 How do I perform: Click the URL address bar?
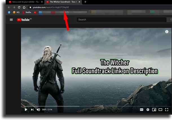pyautogui.click(x=100, y=7)
